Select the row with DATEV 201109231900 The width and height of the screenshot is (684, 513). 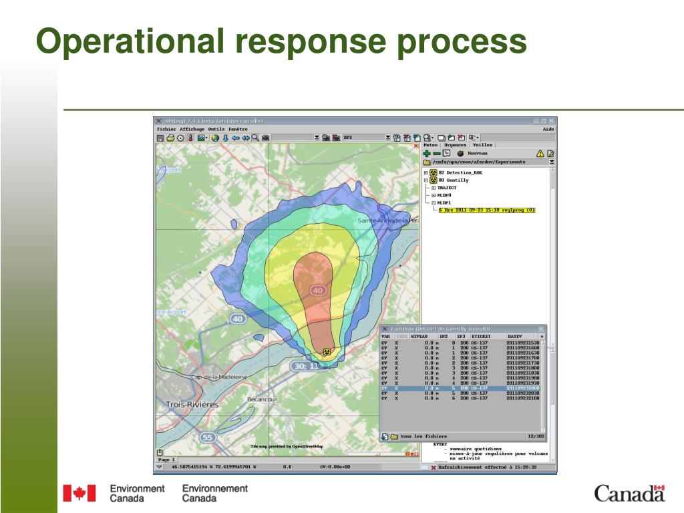click(460, 378)
